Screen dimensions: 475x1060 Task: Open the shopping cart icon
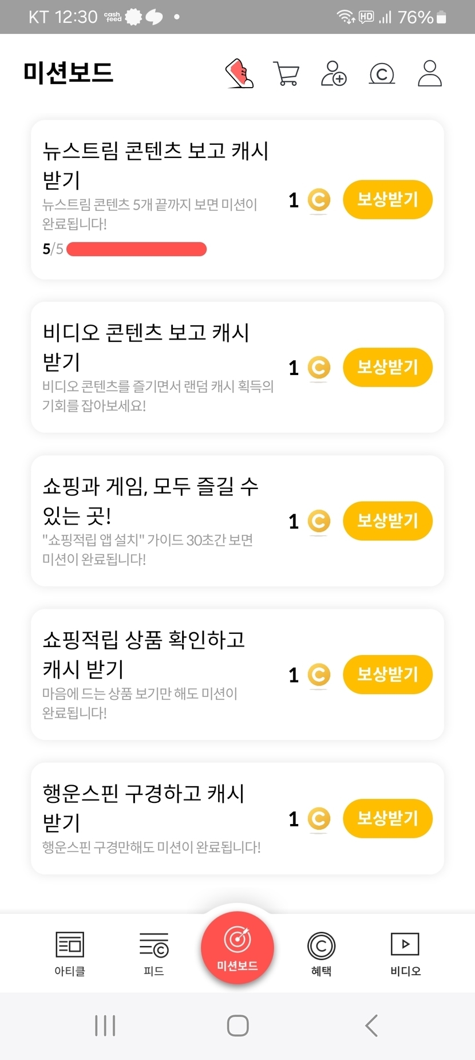286,74
